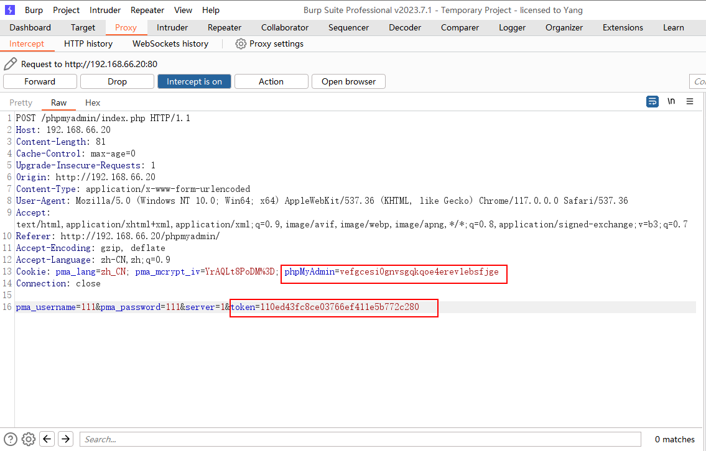Switch to Hex view tab
This screenshot has height=451, width=706.
[x=93, y=102]
